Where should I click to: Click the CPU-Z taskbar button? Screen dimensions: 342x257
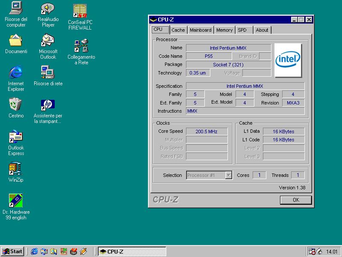click(132, 251)
